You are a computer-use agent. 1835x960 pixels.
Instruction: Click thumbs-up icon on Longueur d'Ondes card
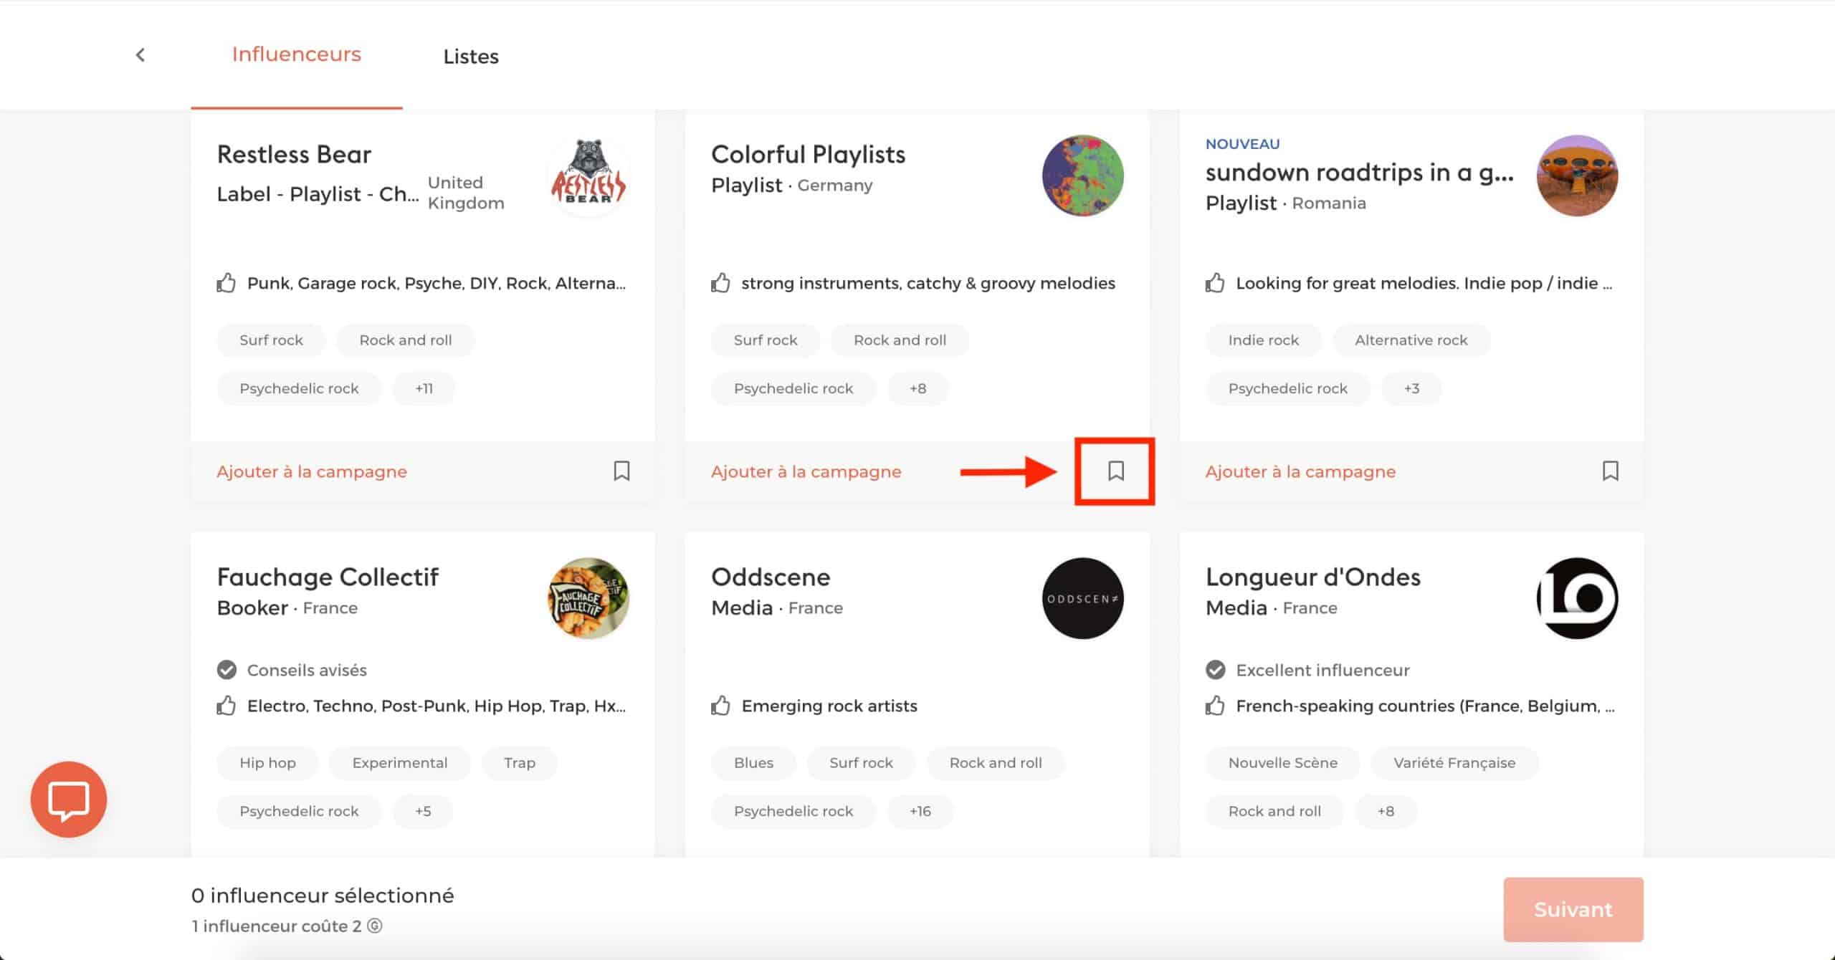click(1215, 706)
